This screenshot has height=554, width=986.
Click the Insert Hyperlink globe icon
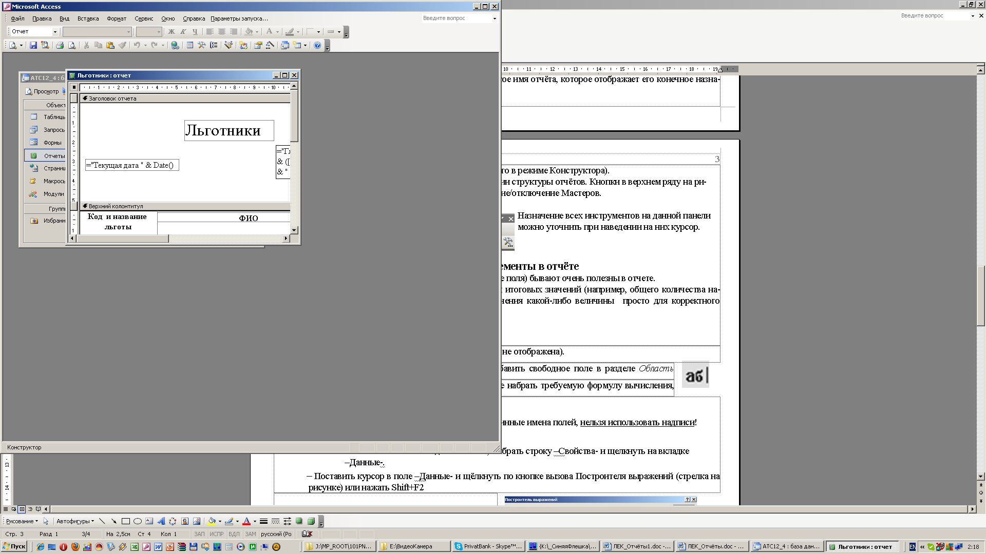pos(175,45)
